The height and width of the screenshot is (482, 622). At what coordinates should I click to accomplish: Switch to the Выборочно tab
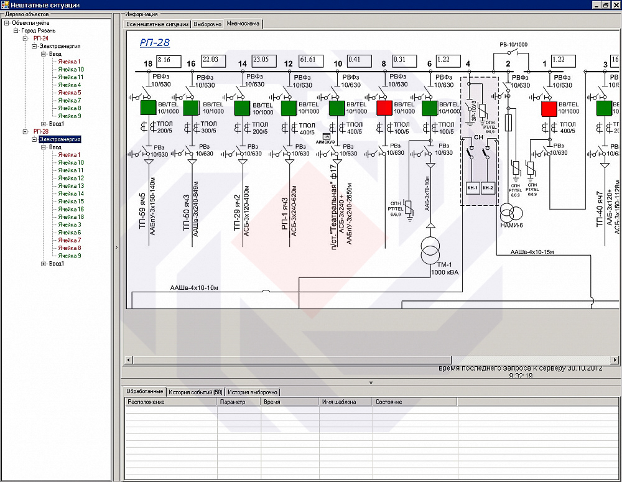click(208, 24)
